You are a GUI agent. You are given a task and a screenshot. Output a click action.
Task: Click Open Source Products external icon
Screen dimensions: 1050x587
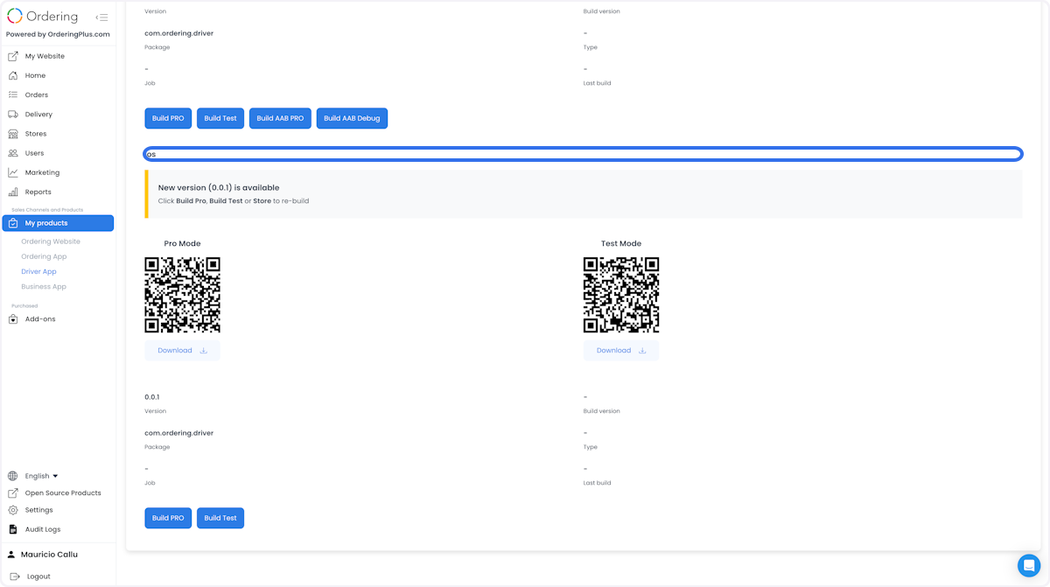tap(13, 493)
